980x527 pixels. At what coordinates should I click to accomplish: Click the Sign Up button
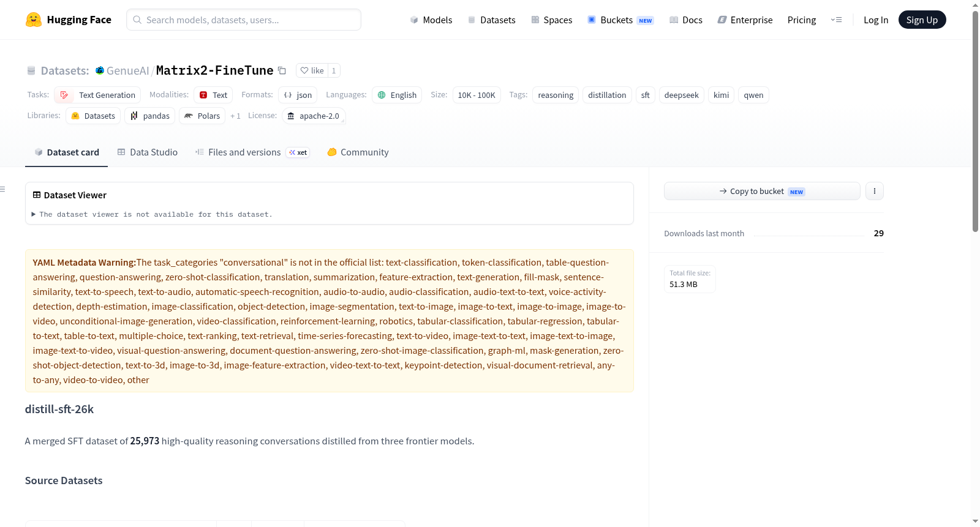tap(922, 20)
